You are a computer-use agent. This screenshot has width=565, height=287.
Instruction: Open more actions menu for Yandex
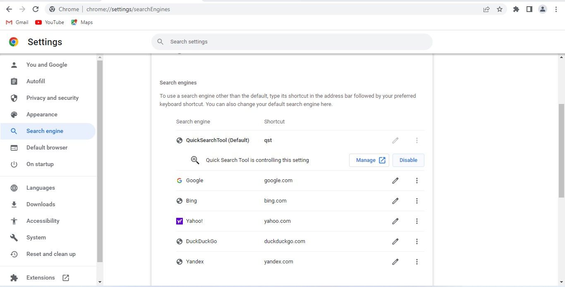point(417,262)
